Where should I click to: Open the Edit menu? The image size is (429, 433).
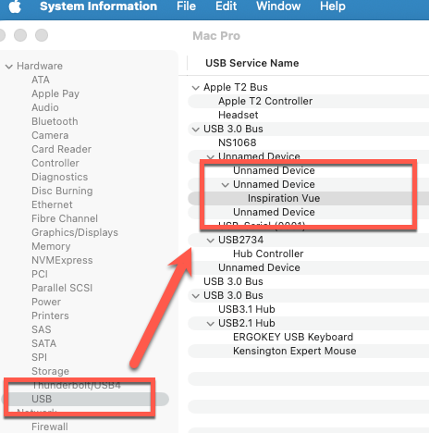[x=226, y=6]
